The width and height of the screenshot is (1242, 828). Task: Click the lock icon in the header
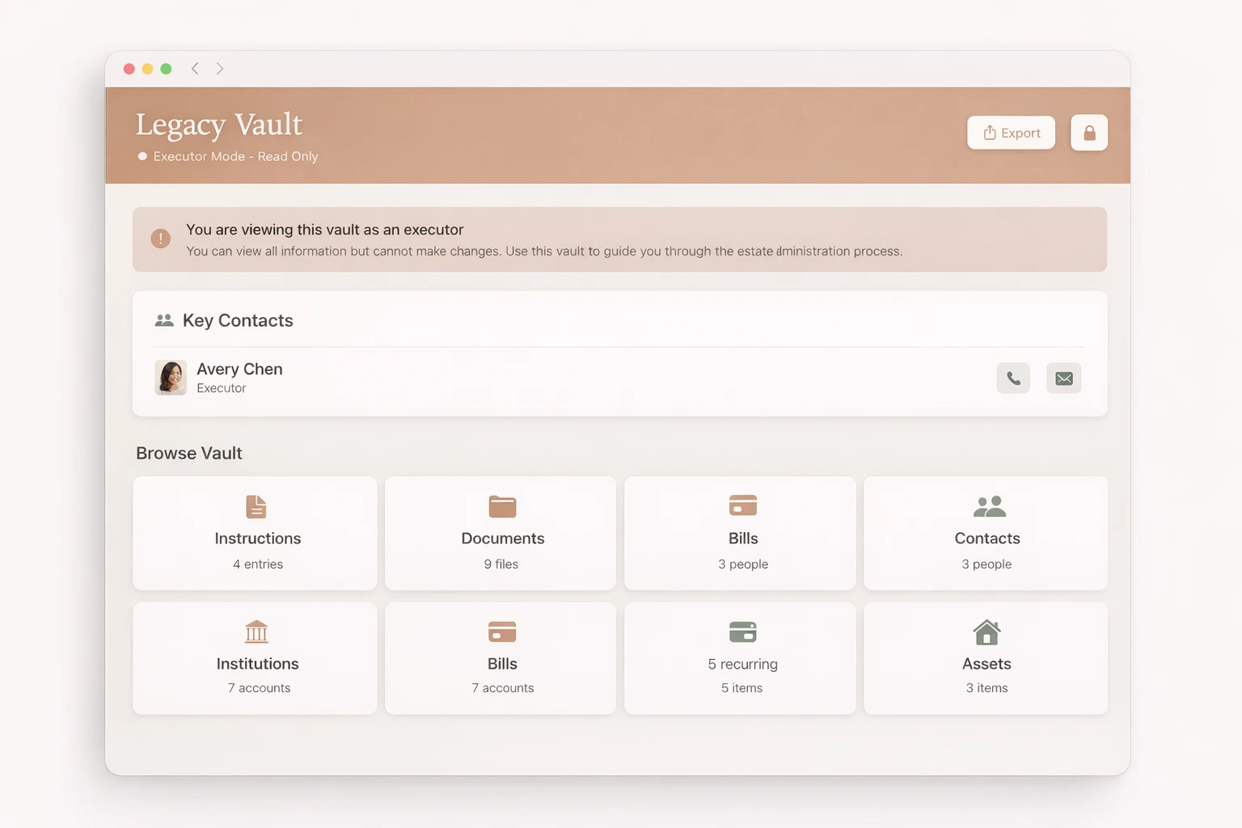pos(1089,133)
